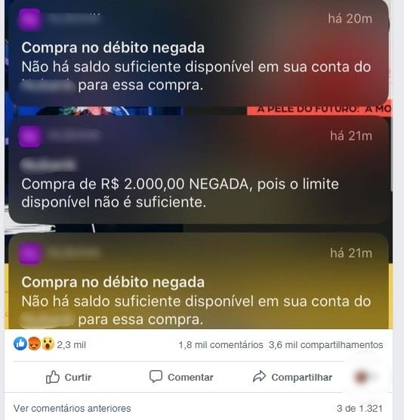Screen dimensions: 404x420
Task: Click the wow reaction emoji
Action: [x=48, y=344]
